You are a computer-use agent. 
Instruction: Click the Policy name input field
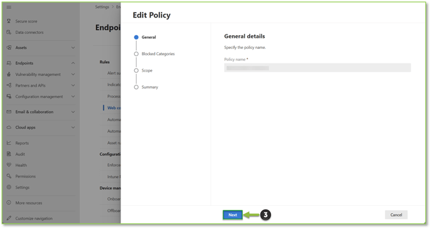317,68
